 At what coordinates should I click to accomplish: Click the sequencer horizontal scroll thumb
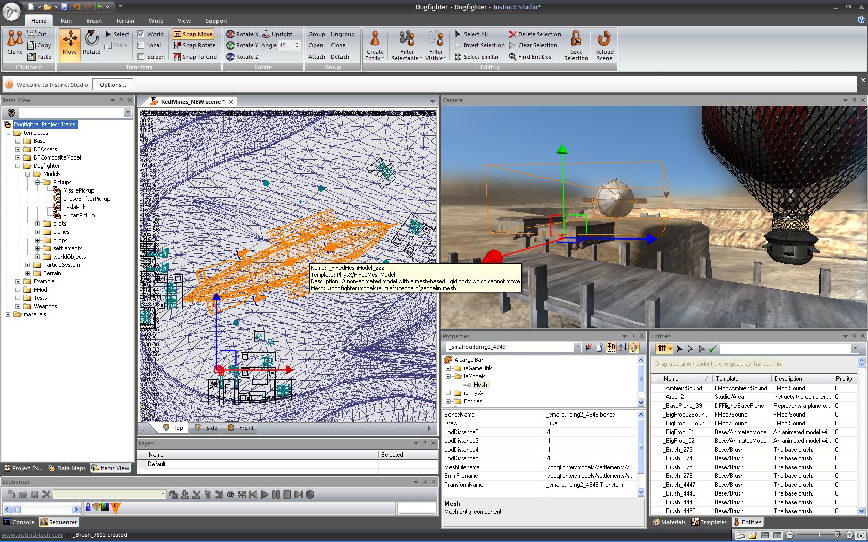pos(16,509)
